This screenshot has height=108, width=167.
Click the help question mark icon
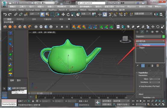click(x=143, y=3)
